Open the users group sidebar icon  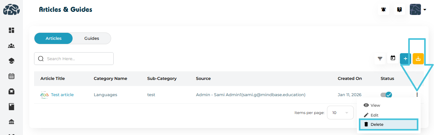click(11, 46)
